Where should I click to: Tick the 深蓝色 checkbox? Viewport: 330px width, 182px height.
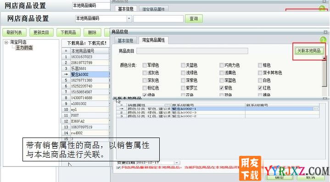point(221,81)
